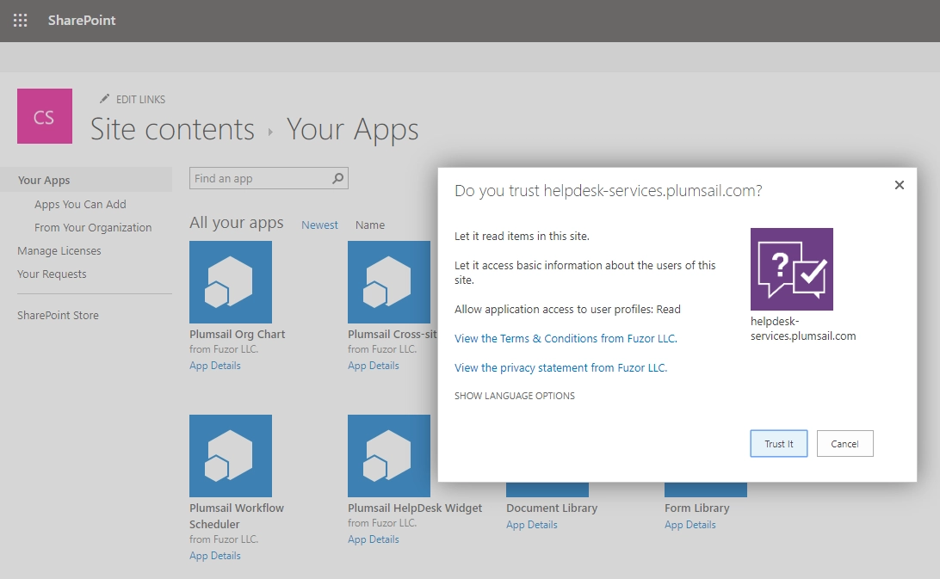
Task: Close the trust dialog with X
Action: [x=900, y=185]
